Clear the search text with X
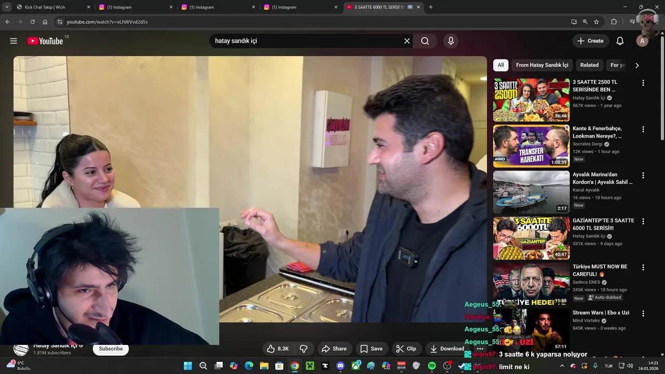This screenshot has height=374, width=665. click(x=407, y=41)
